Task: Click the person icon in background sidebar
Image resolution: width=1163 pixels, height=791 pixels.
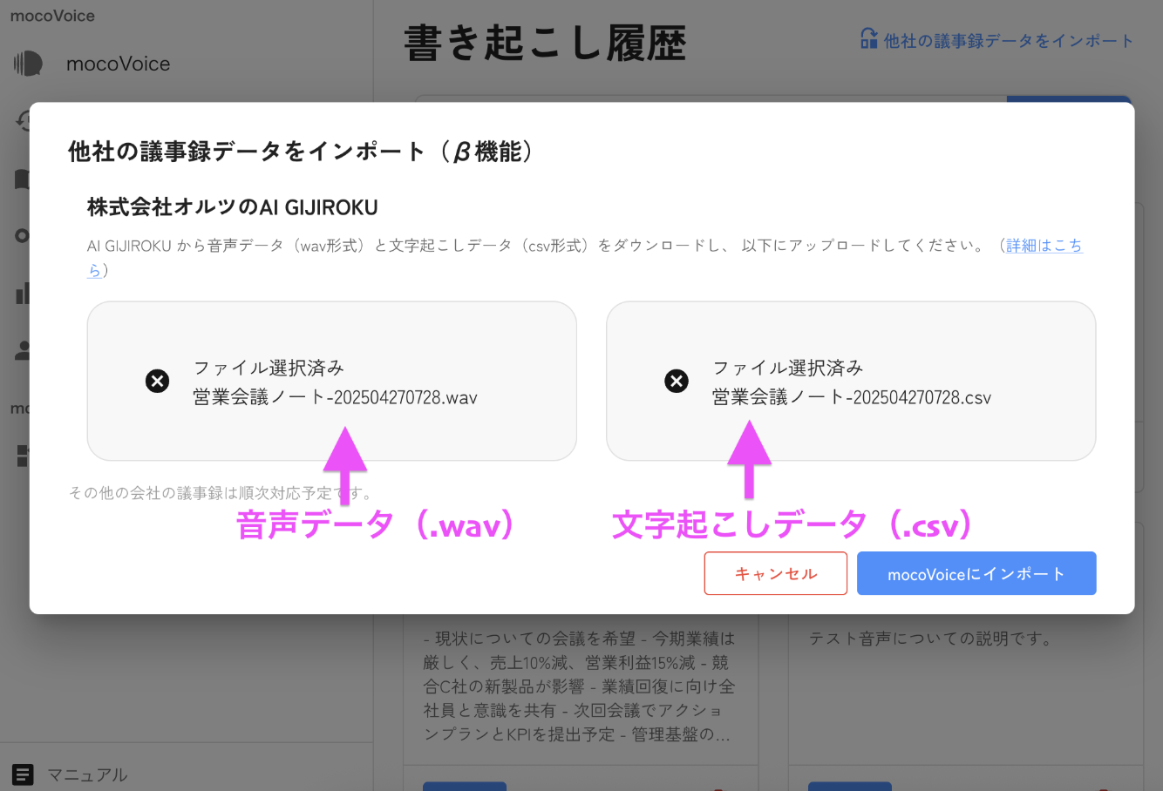Action: point(24,350)
